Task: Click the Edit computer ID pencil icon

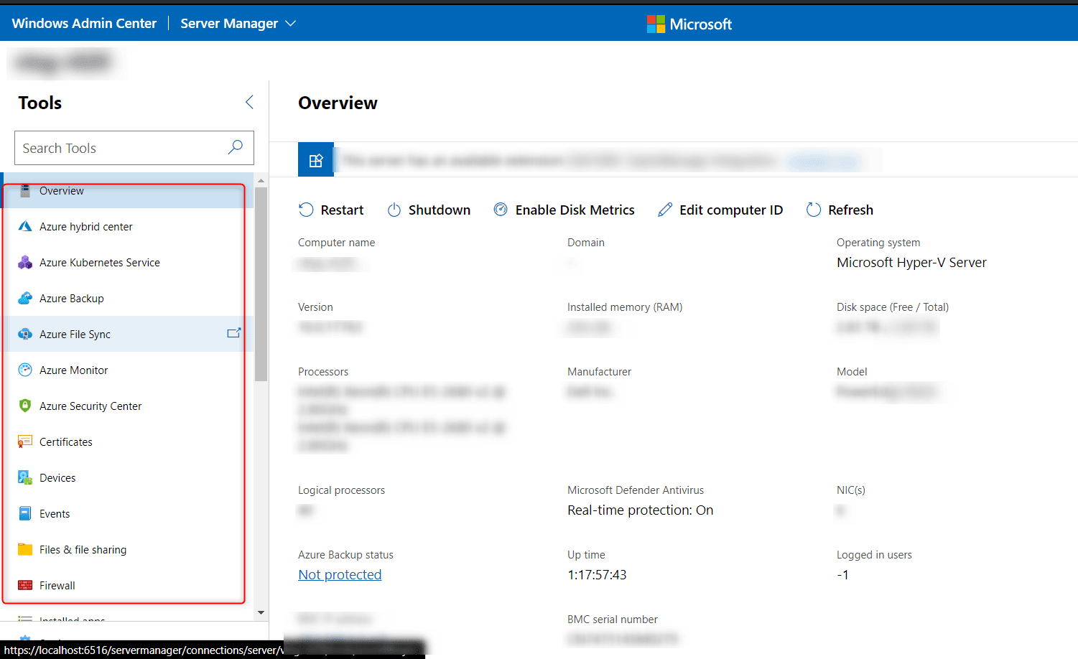Action: (665, 210)
